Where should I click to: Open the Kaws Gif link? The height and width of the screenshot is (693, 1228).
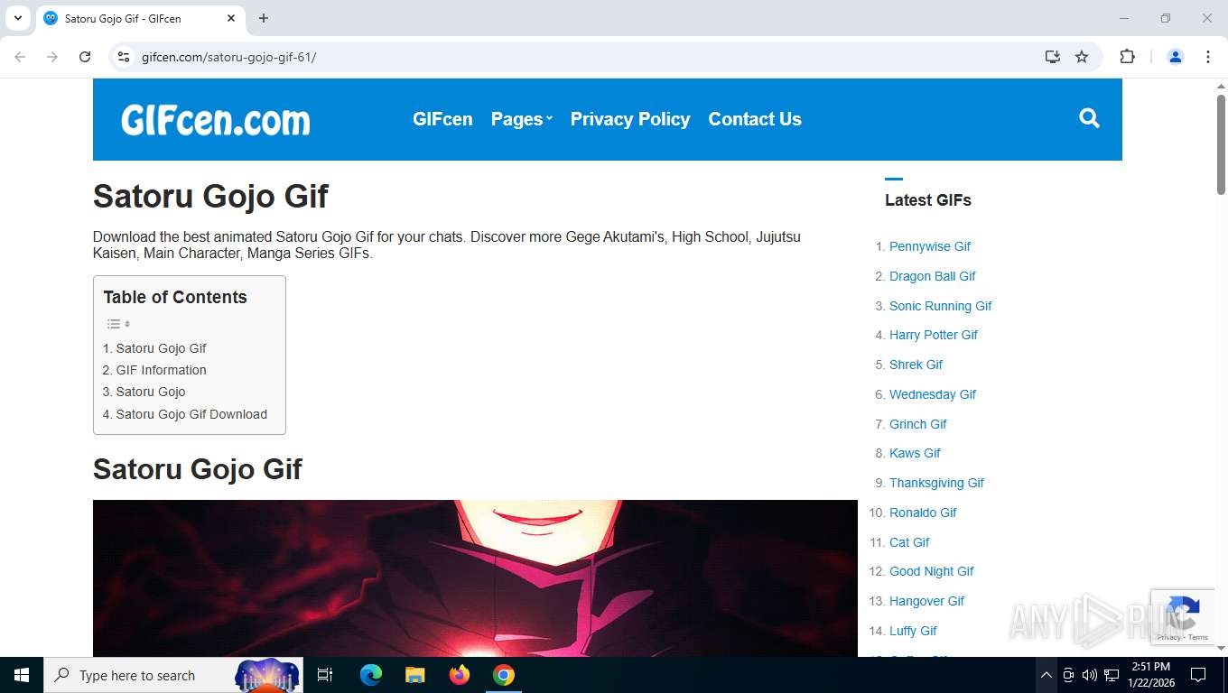(915, 453)
